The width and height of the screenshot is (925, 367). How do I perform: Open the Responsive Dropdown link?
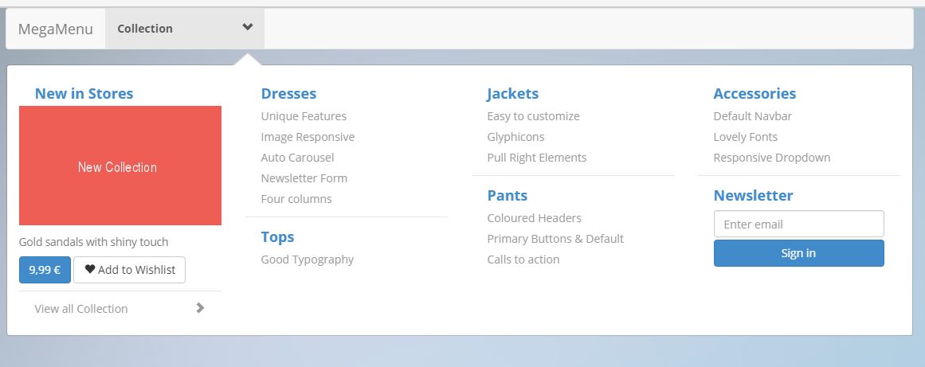click(x=772, y=158)
